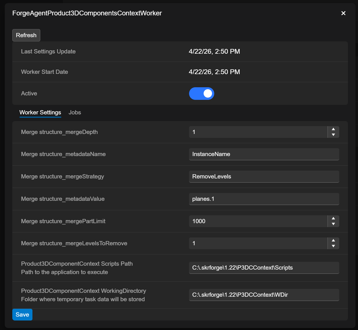Focus the mergePartLimit field showing 1000

coord(258,221)
